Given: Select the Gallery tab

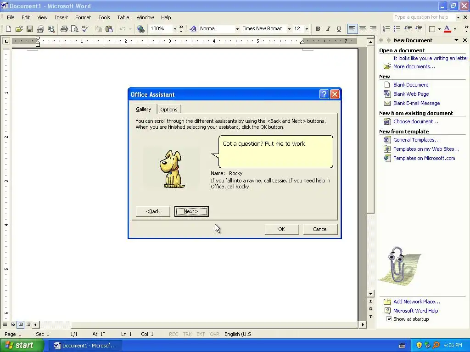Looking at the screenshot, I should tap(144, 109).
